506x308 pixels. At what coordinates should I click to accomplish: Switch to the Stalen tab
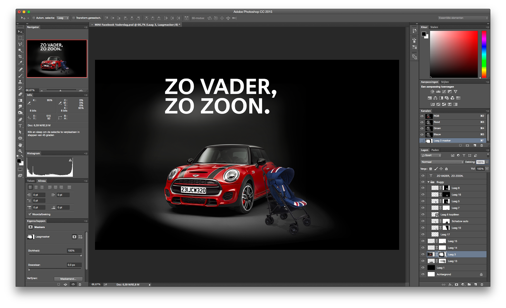434,27
